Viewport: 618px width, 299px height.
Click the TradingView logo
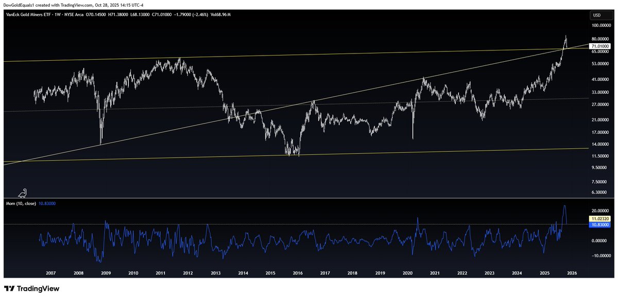click(31, 289)
